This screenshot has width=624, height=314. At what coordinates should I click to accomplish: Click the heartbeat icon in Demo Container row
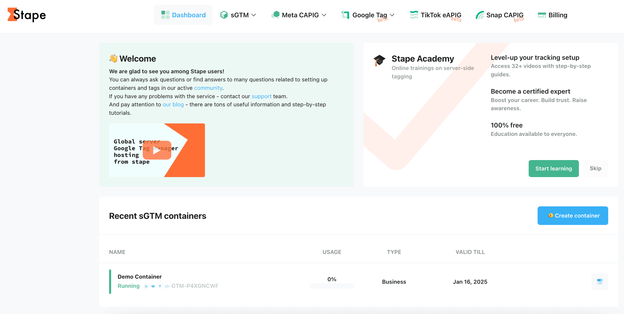153,286
